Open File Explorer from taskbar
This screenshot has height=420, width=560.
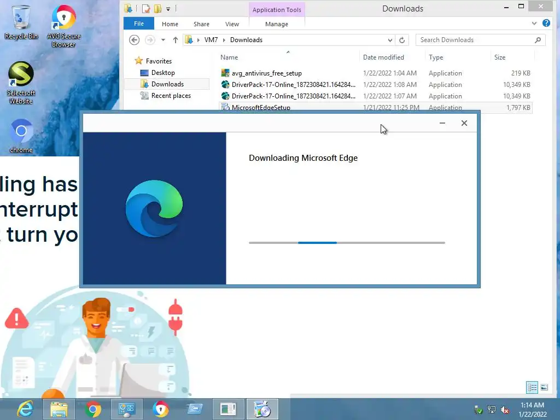[x=59, y=409]
